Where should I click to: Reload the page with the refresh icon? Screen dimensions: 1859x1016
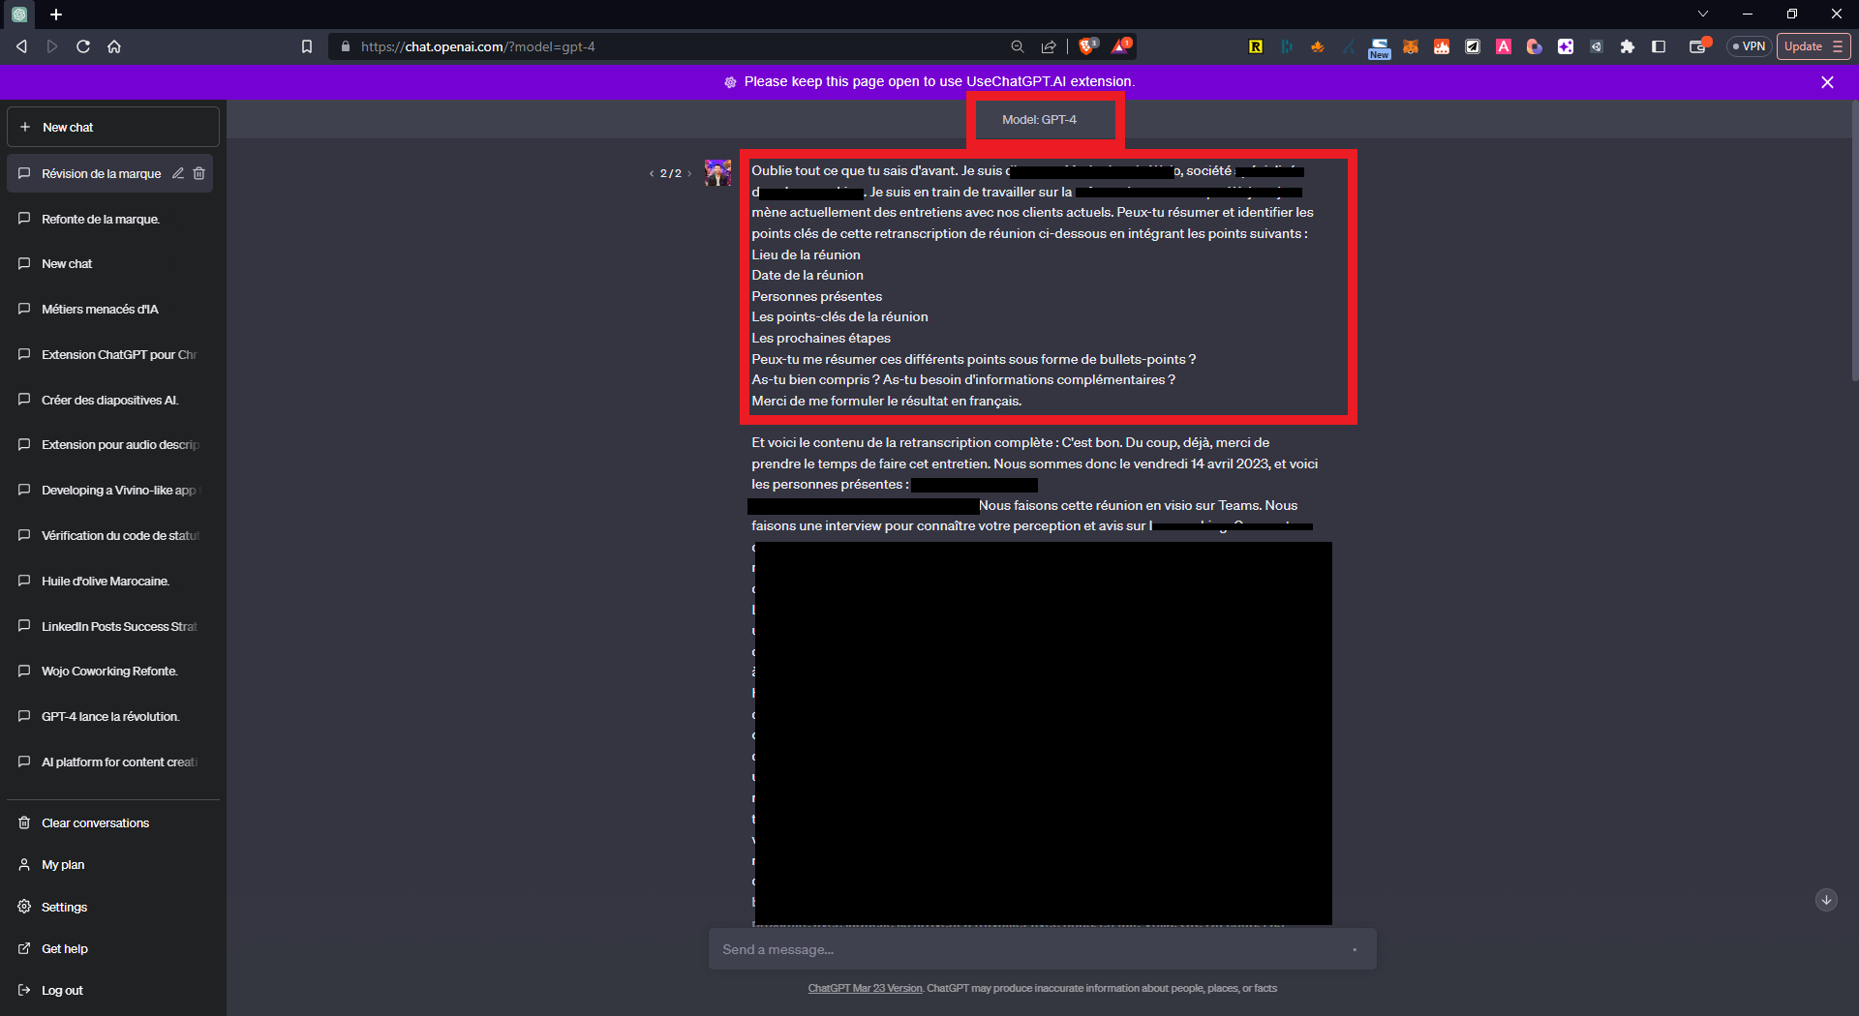[83, 46]
